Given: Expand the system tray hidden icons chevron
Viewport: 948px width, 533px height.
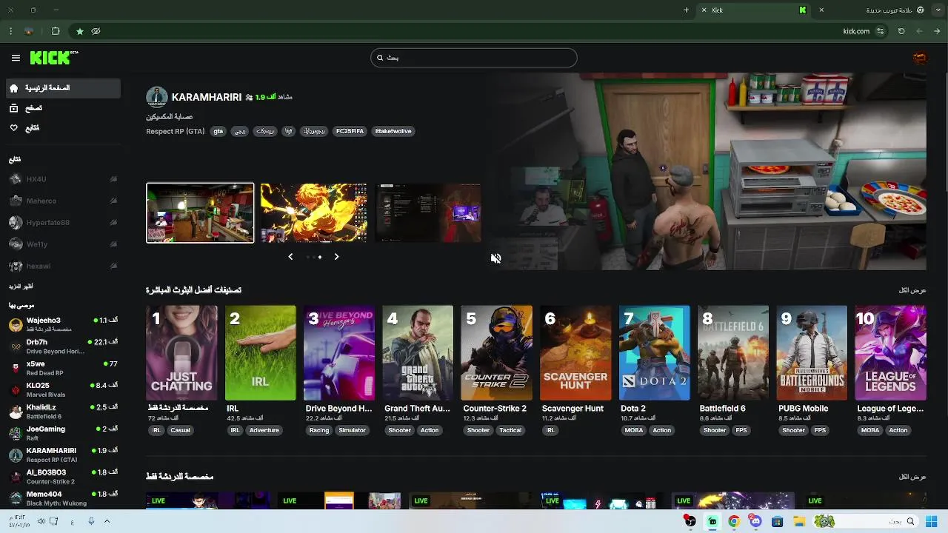Looking at the screenshot, I should [x=107, y=521].
